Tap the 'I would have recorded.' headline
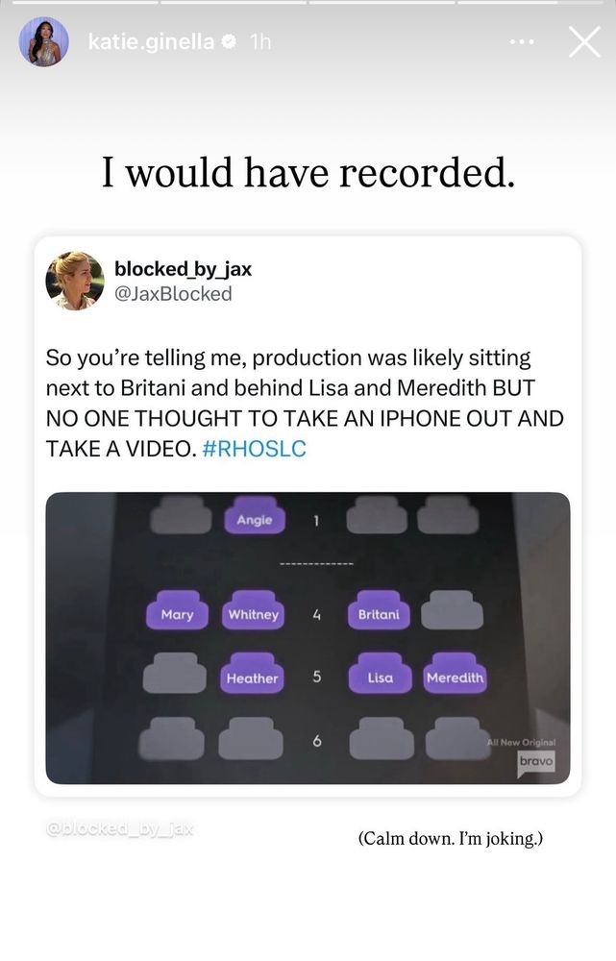This screenshot has height=961, width=616. click(308, 172)
